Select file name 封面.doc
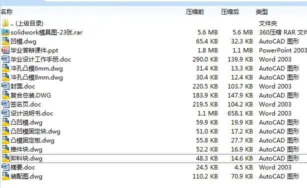The image size is (307, 188). [x=22, y=86]
